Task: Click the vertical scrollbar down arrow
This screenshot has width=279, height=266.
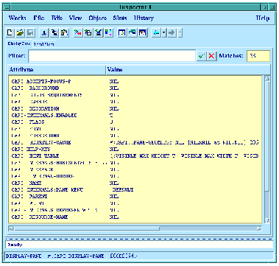Action: [267, 220]
